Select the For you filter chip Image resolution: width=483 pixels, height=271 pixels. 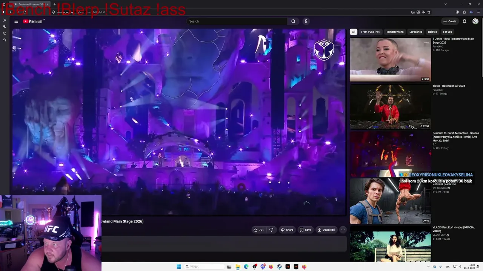pos(448,32)
